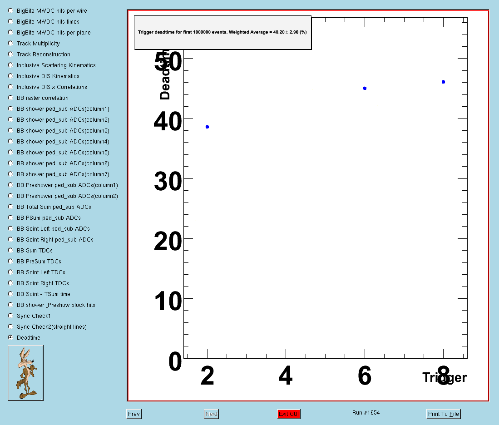
Task: Close the application with Exit GUI
Action: [289, 414]
